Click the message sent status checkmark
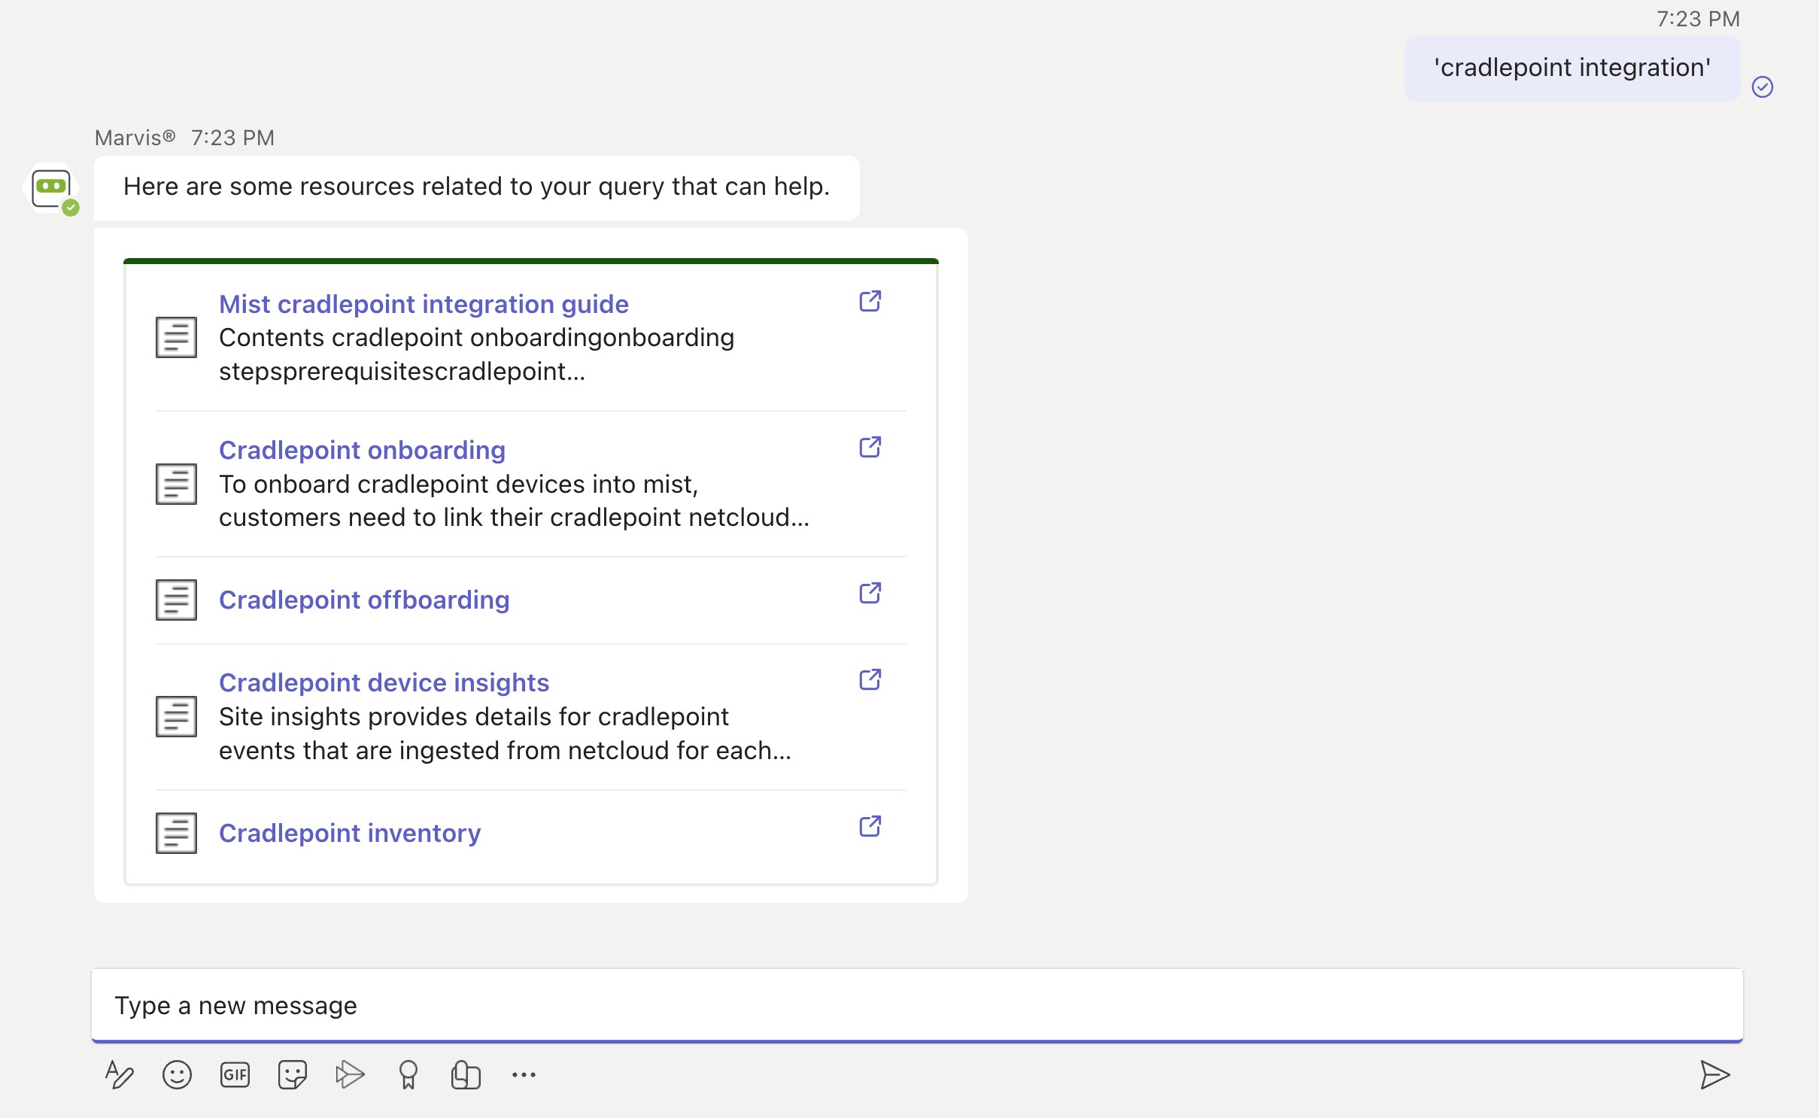The image size is (1819, 1118). (x=1763, y=87)
